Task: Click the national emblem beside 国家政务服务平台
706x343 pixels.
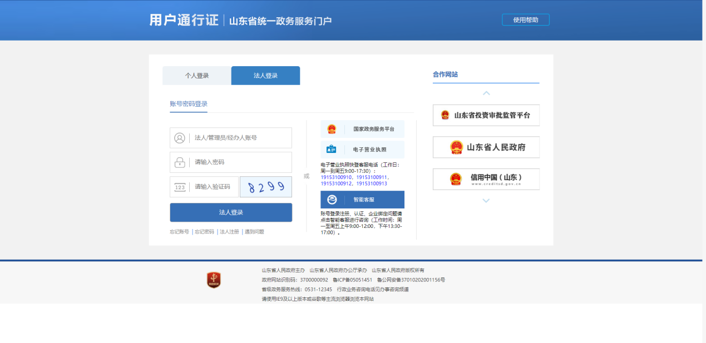Action: tap(332, 129)
